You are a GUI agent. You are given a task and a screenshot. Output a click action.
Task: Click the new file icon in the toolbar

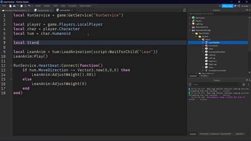(11, 6)
